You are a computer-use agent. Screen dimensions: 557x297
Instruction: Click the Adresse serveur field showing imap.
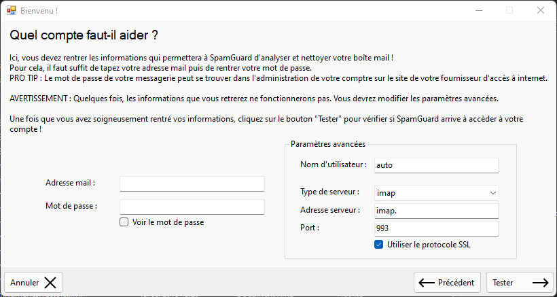tap(435, 211)
